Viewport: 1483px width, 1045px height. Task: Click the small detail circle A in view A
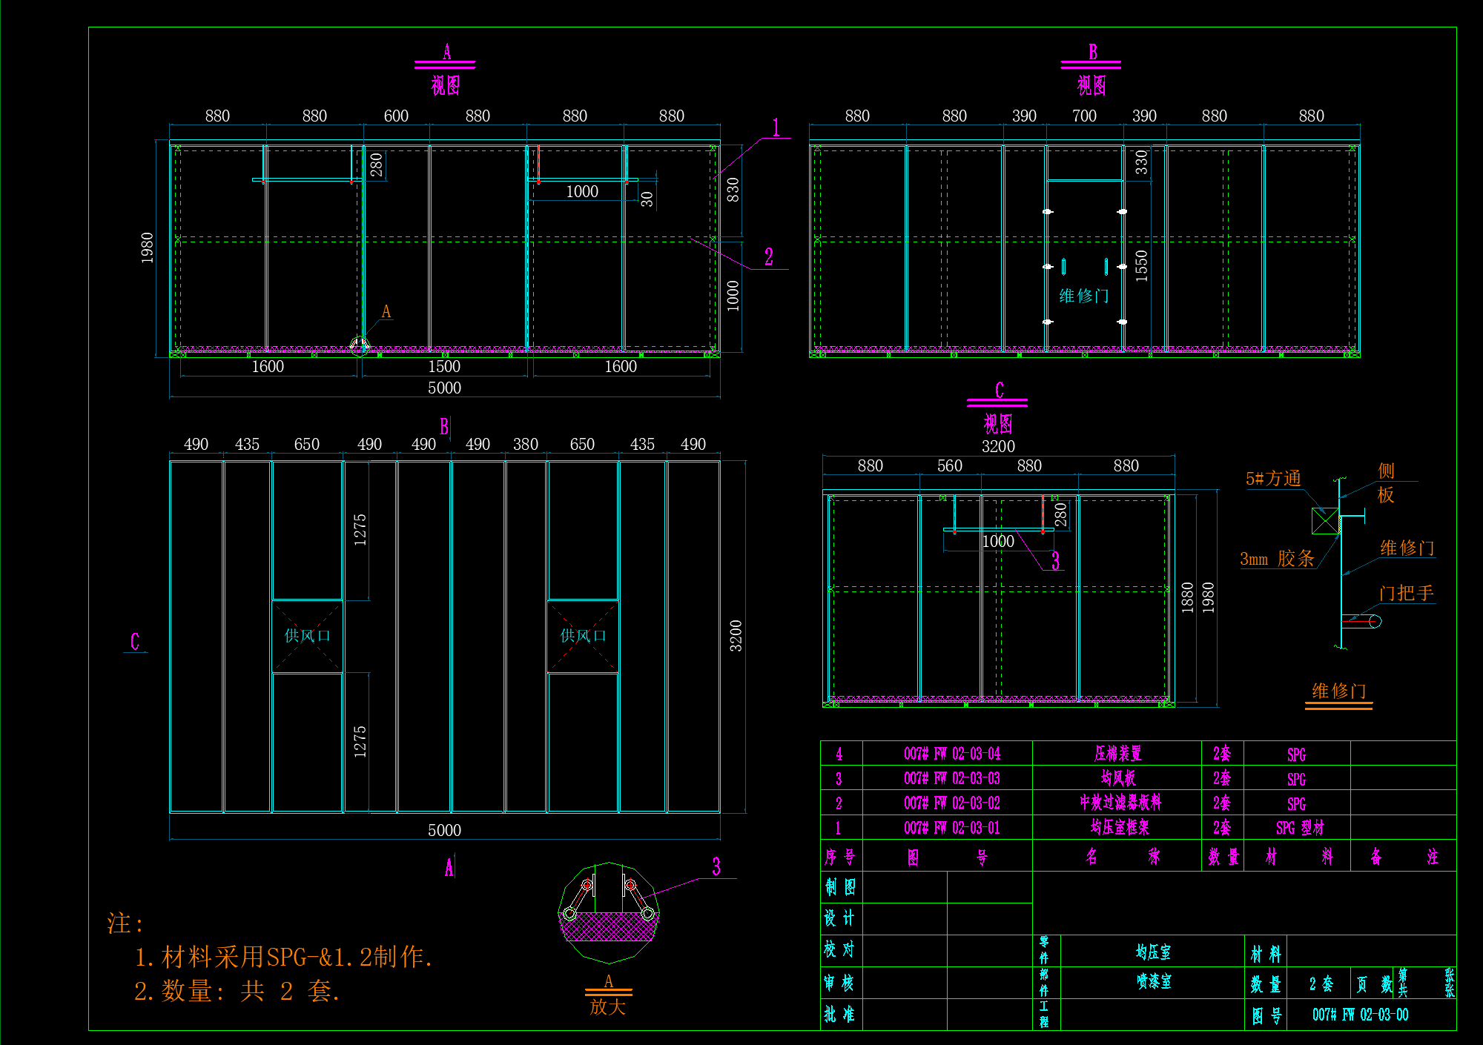pyautogui.click(x=359, y=345)
